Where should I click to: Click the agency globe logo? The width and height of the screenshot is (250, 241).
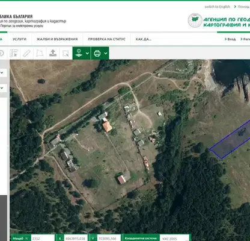click(195, 20)
